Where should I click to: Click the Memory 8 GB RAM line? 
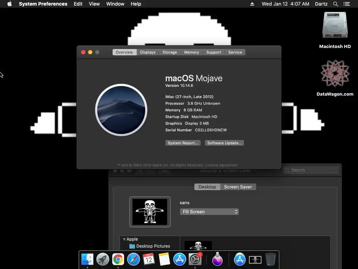click(x=184, y=110)
